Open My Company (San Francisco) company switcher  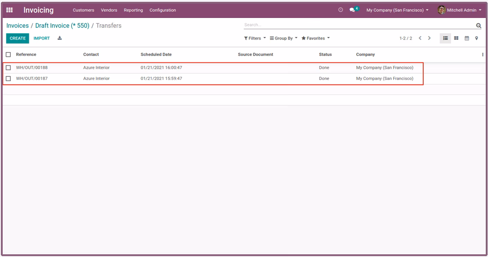click(x=397, y=10)
